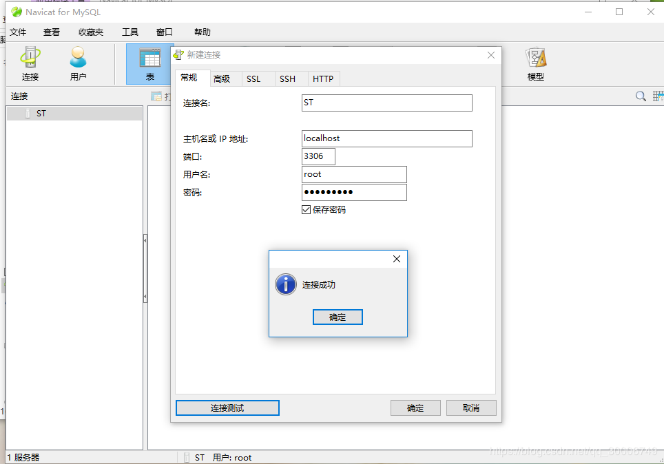Click the search magnifier icon
The width and height of the screenshot is (664, 464).
pos(641,96)
